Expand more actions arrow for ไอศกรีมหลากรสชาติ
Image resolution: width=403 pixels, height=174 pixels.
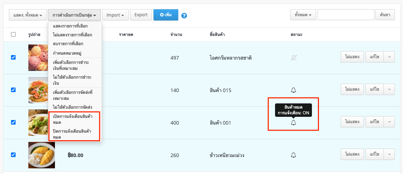pos(389,57)
